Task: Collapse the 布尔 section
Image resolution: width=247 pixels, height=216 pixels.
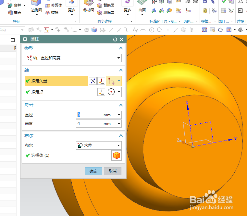Action: pos(121,135)
